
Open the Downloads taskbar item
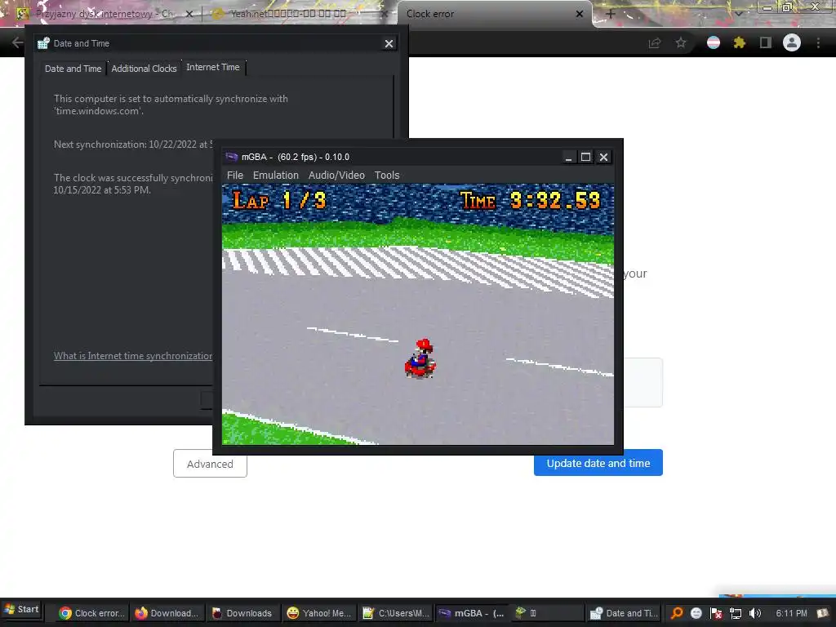[x=242, y=613]
